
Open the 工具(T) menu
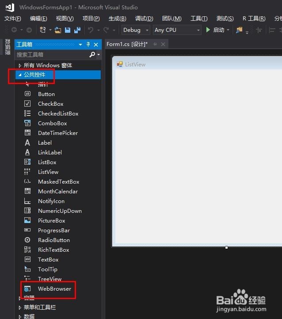point(199,19)
